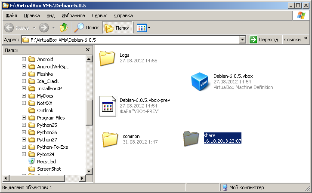The width and height of the screenshot is (312, 193).
Task: Click tree pane scroll right arrow
Action: tap(82, 178)
